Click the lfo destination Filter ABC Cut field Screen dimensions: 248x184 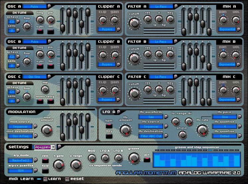pyautogui.click(x=151, y=136)
